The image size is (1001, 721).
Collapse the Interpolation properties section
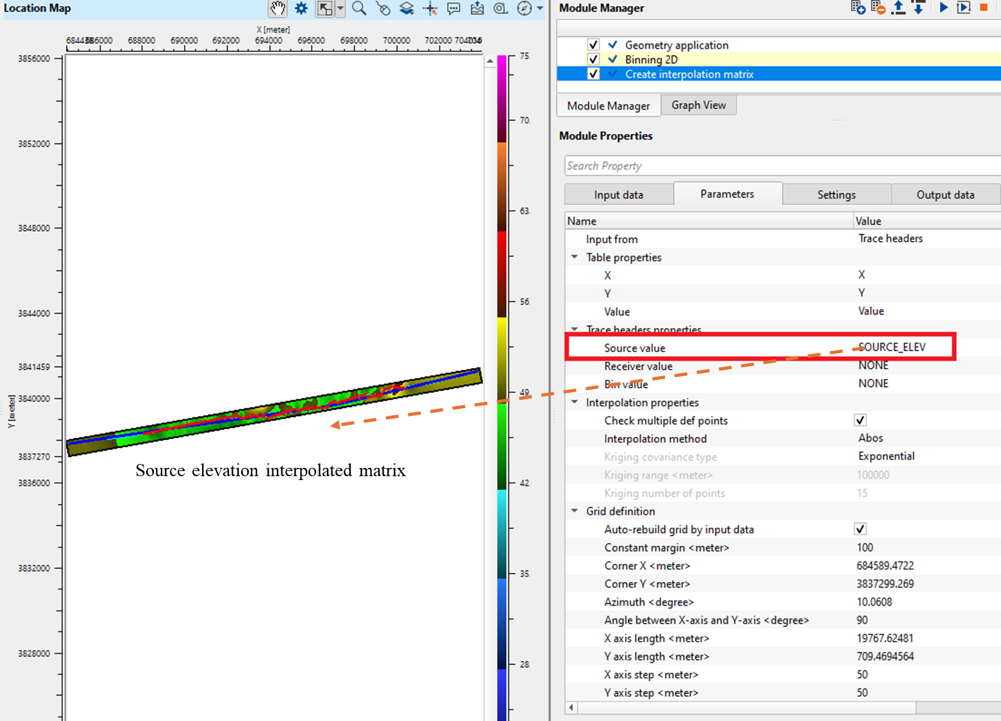coord(574,402)
